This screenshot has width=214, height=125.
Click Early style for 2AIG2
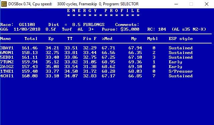pos(175,67)
